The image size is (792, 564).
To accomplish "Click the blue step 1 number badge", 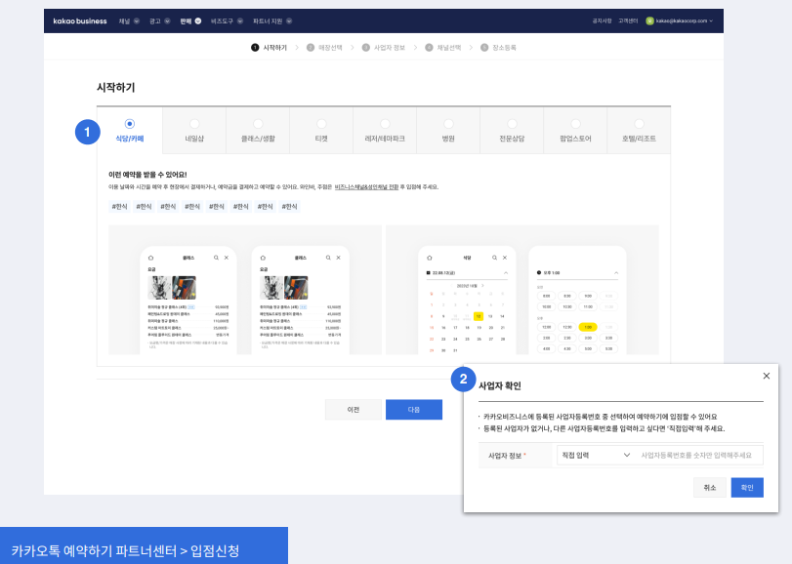I will [88, 132].
